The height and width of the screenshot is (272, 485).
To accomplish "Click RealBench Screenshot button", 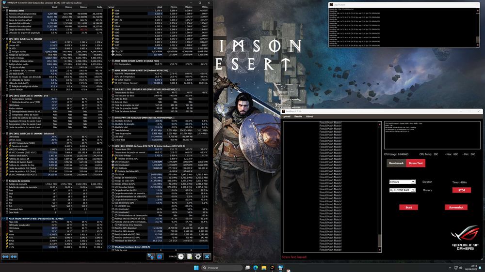I will [456, 208].
